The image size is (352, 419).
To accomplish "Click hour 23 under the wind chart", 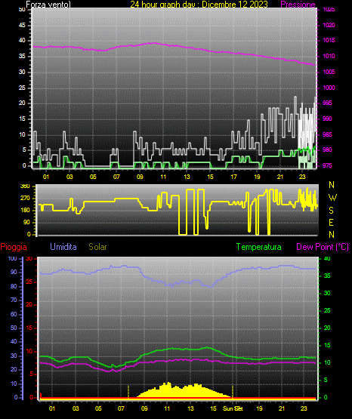I will [302, 177].
